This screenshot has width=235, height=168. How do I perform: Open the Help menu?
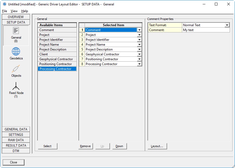[x=25, y=11]
